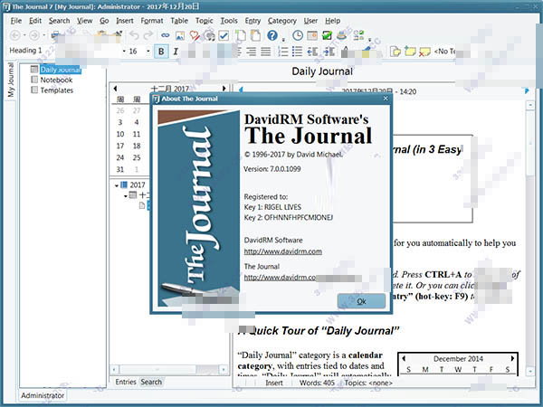Click the Administrator user tab
543x407 pixels.
[43, 395]
